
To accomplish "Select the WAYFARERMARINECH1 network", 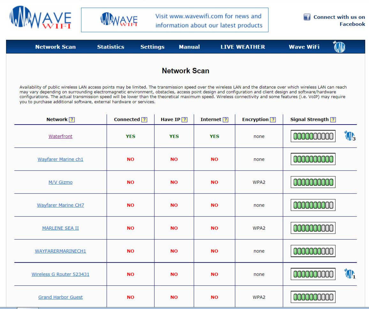I will pyautogui.click(x=60, y=251).
